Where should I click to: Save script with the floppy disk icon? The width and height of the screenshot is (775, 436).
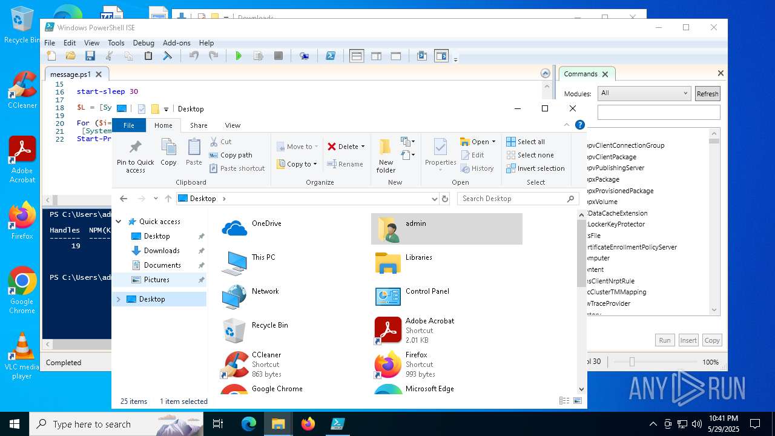pos(90,56)
